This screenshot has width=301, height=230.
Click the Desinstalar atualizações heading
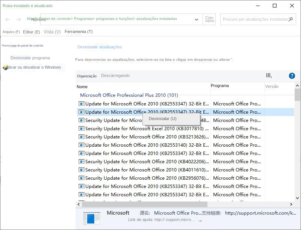pos(100,47)
